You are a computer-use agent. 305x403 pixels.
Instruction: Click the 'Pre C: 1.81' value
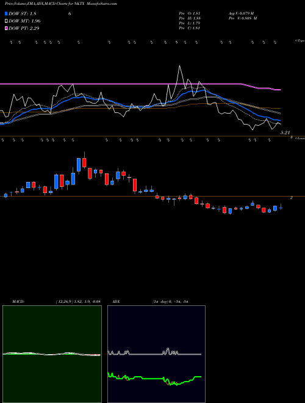(190, 28)
